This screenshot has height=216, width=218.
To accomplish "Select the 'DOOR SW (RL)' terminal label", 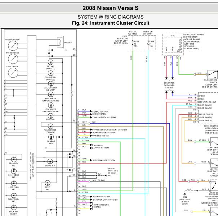I will [205, 117].
